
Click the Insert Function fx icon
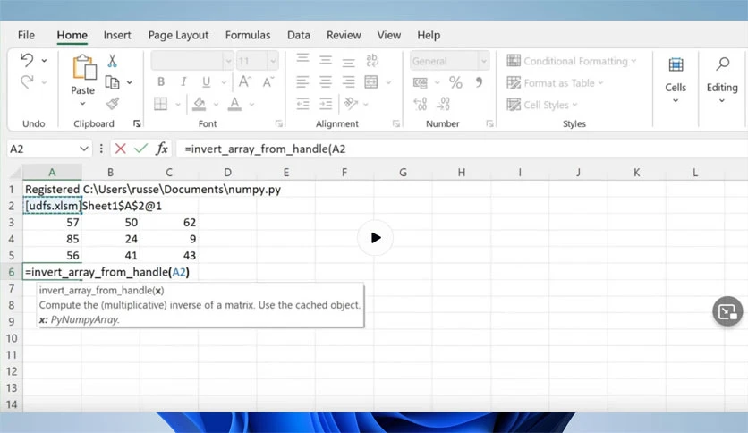(x=162, y=149)
